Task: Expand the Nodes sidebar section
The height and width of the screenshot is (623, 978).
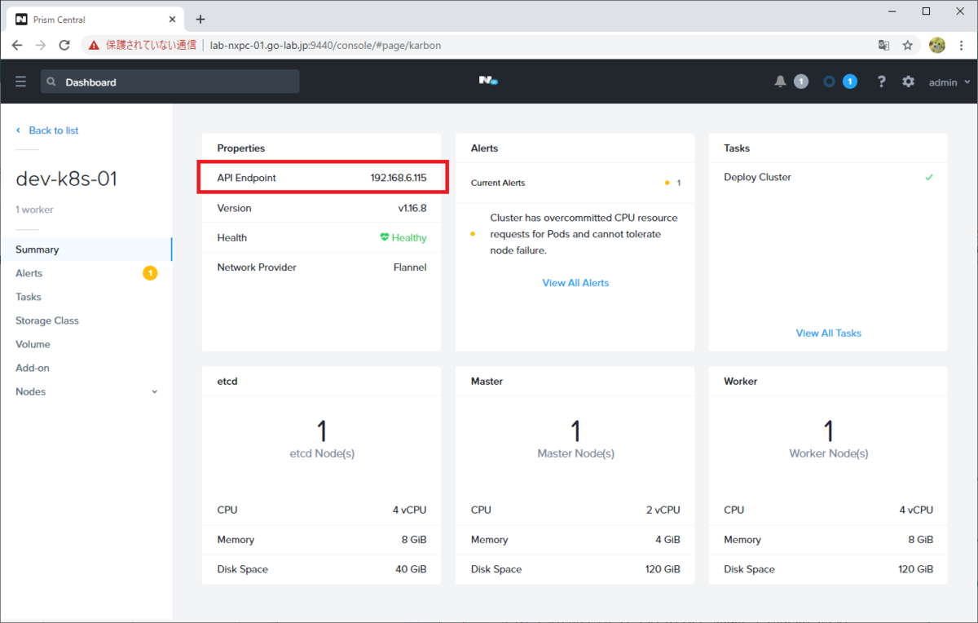Action: tap(86, 391)
